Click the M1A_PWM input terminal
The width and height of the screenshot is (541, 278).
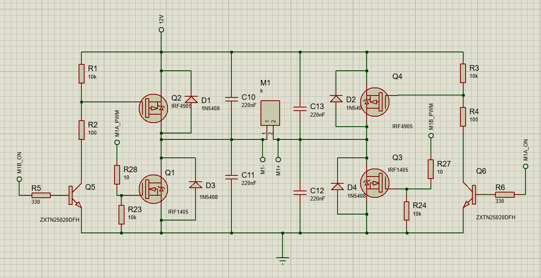click(117, 141)
